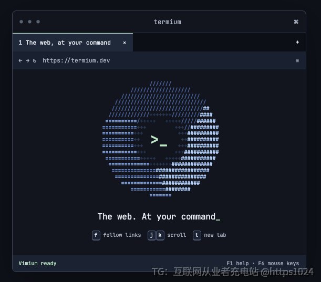Reload the page with refresh icon

[35, 61]
